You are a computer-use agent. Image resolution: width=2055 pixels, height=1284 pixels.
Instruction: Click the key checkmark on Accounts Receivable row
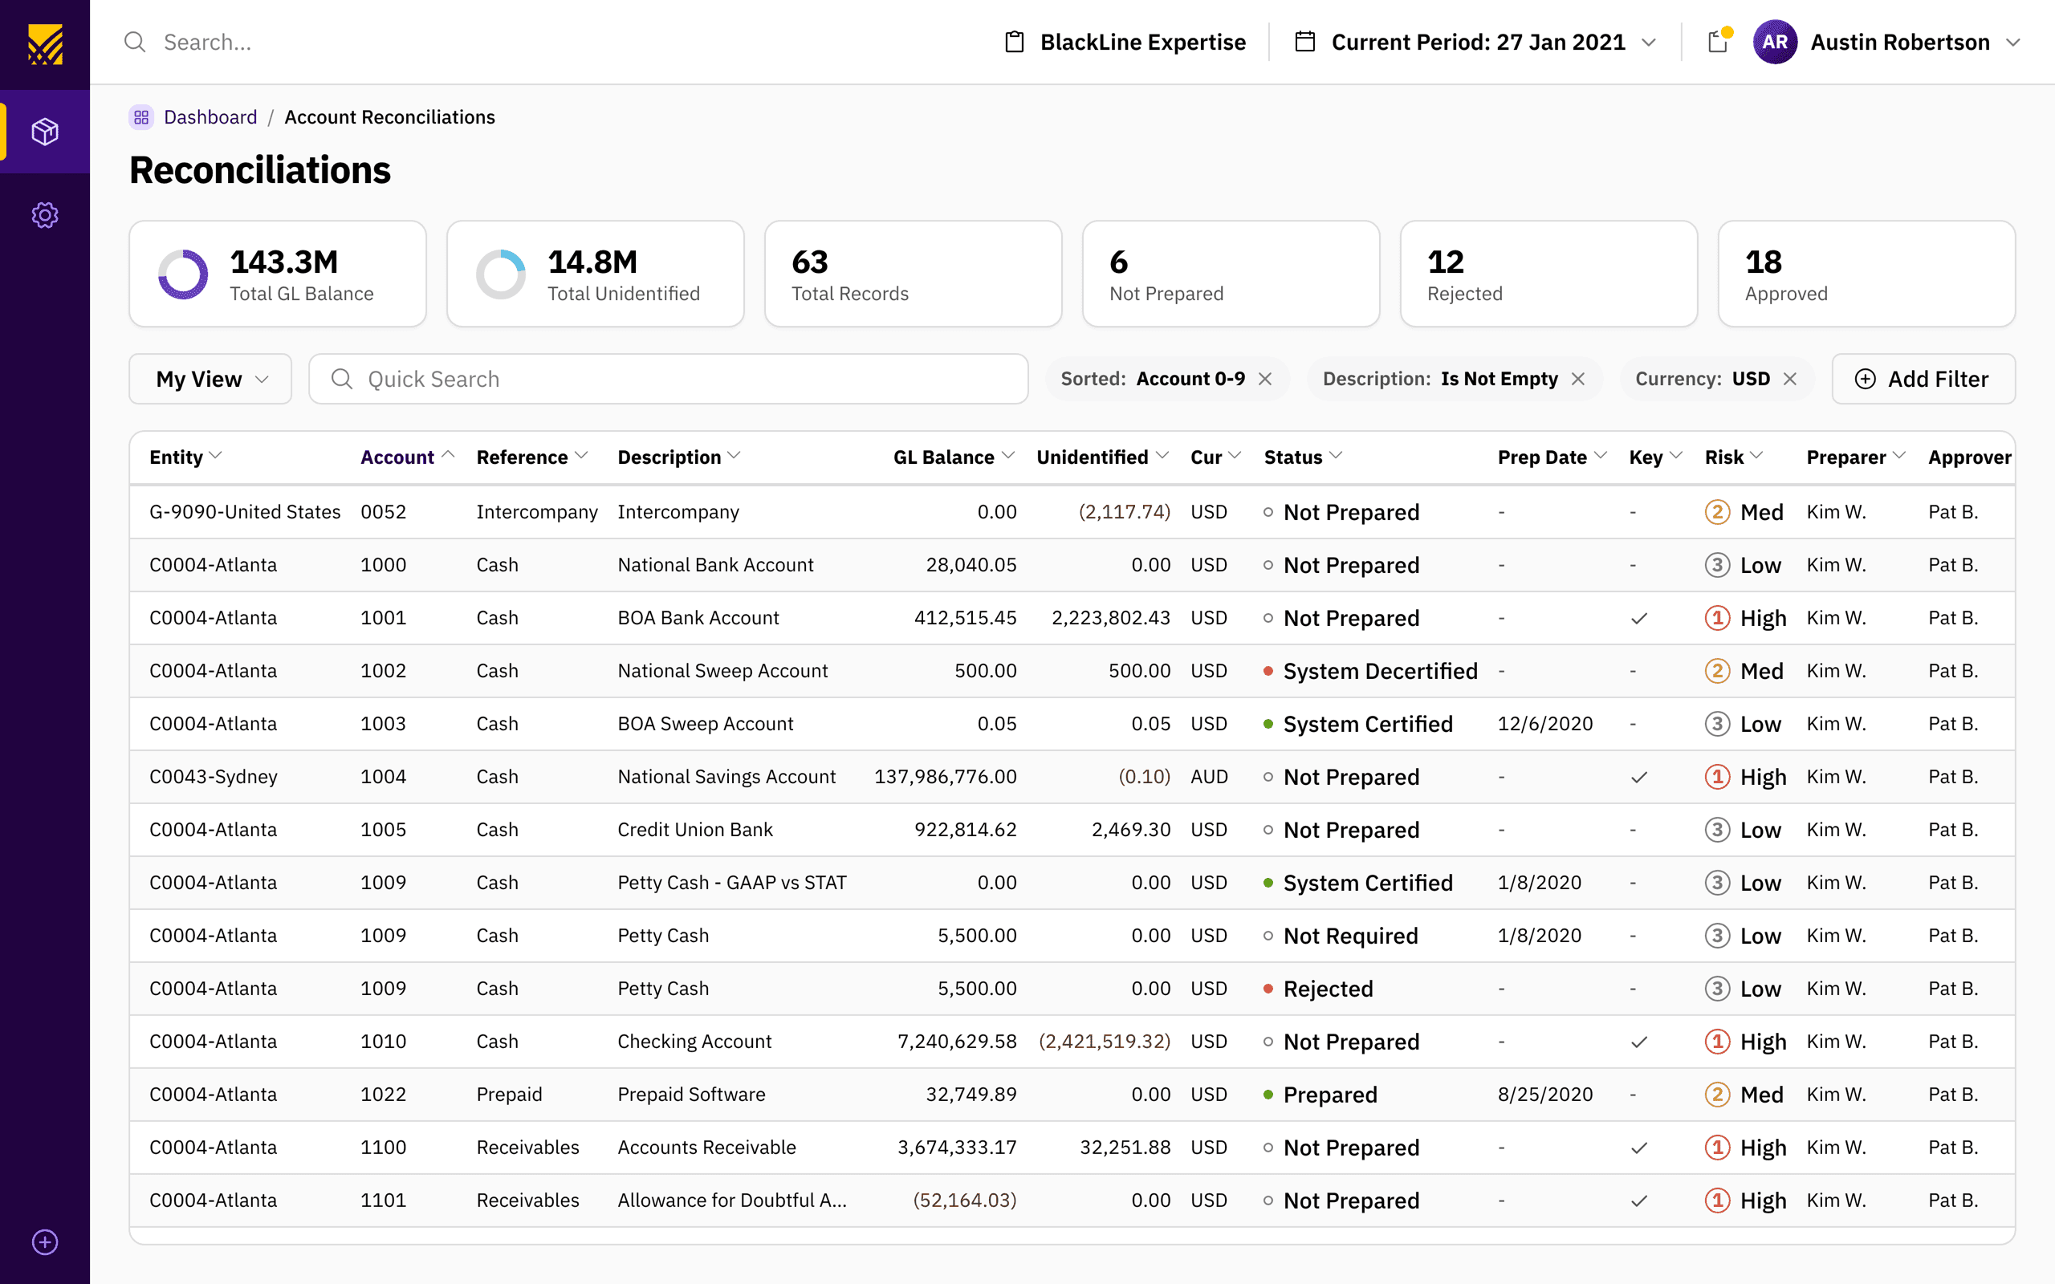tap(1640, 1148)
